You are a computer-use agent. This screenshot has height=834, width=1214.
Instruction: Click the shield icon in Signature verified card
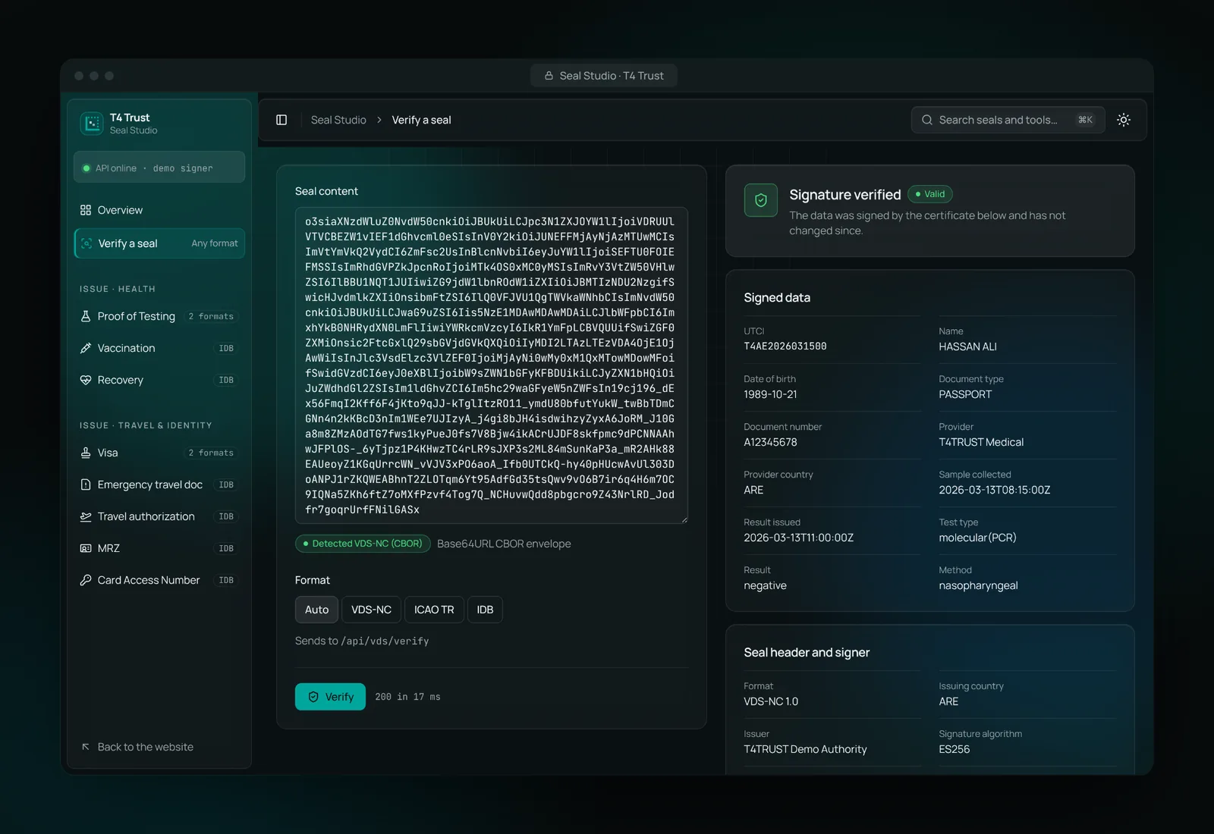[x=761, y=200]
